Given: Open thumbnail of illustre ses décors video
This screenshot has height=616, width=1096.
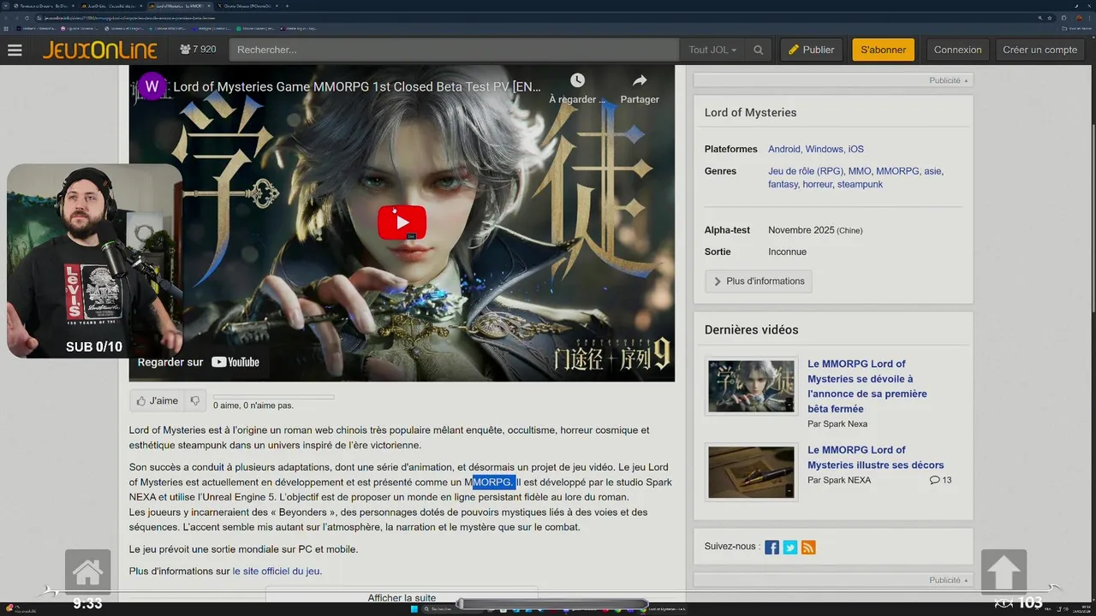Looking at the screenshot, I should point(751,471).
